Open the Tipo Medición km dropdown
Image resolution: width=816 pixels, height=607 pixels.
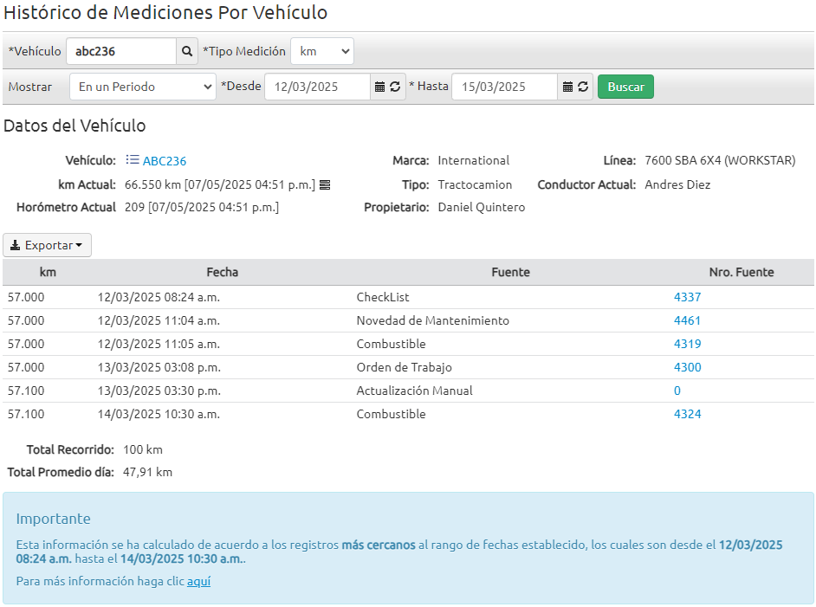(321, 51)
